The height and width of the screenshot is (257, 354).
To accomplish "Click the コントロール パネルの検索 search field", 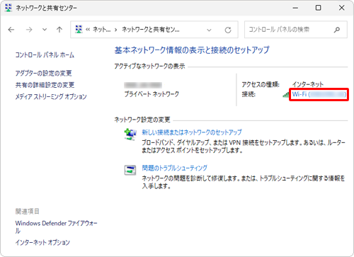I will (296, 30).
